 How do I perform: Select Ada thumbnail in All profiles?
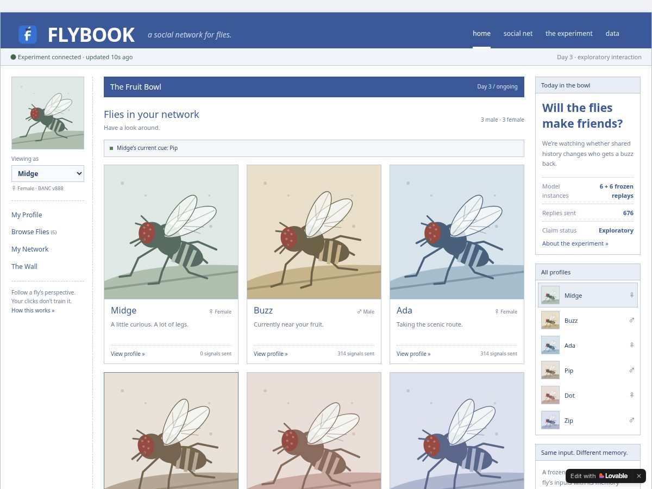click(550, 345)
